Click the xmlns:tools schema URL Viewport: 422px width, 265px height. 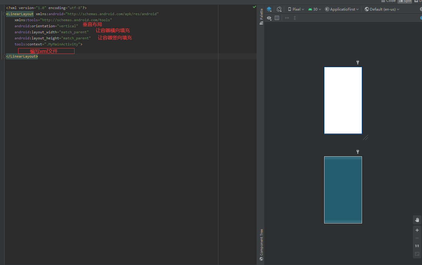tap(76, 20)
